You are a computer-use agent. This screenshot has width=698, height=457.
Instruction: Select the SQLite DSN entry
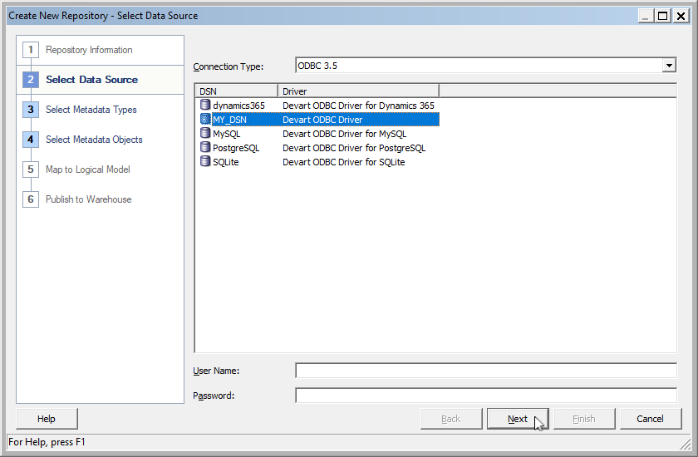click(225, 162)
